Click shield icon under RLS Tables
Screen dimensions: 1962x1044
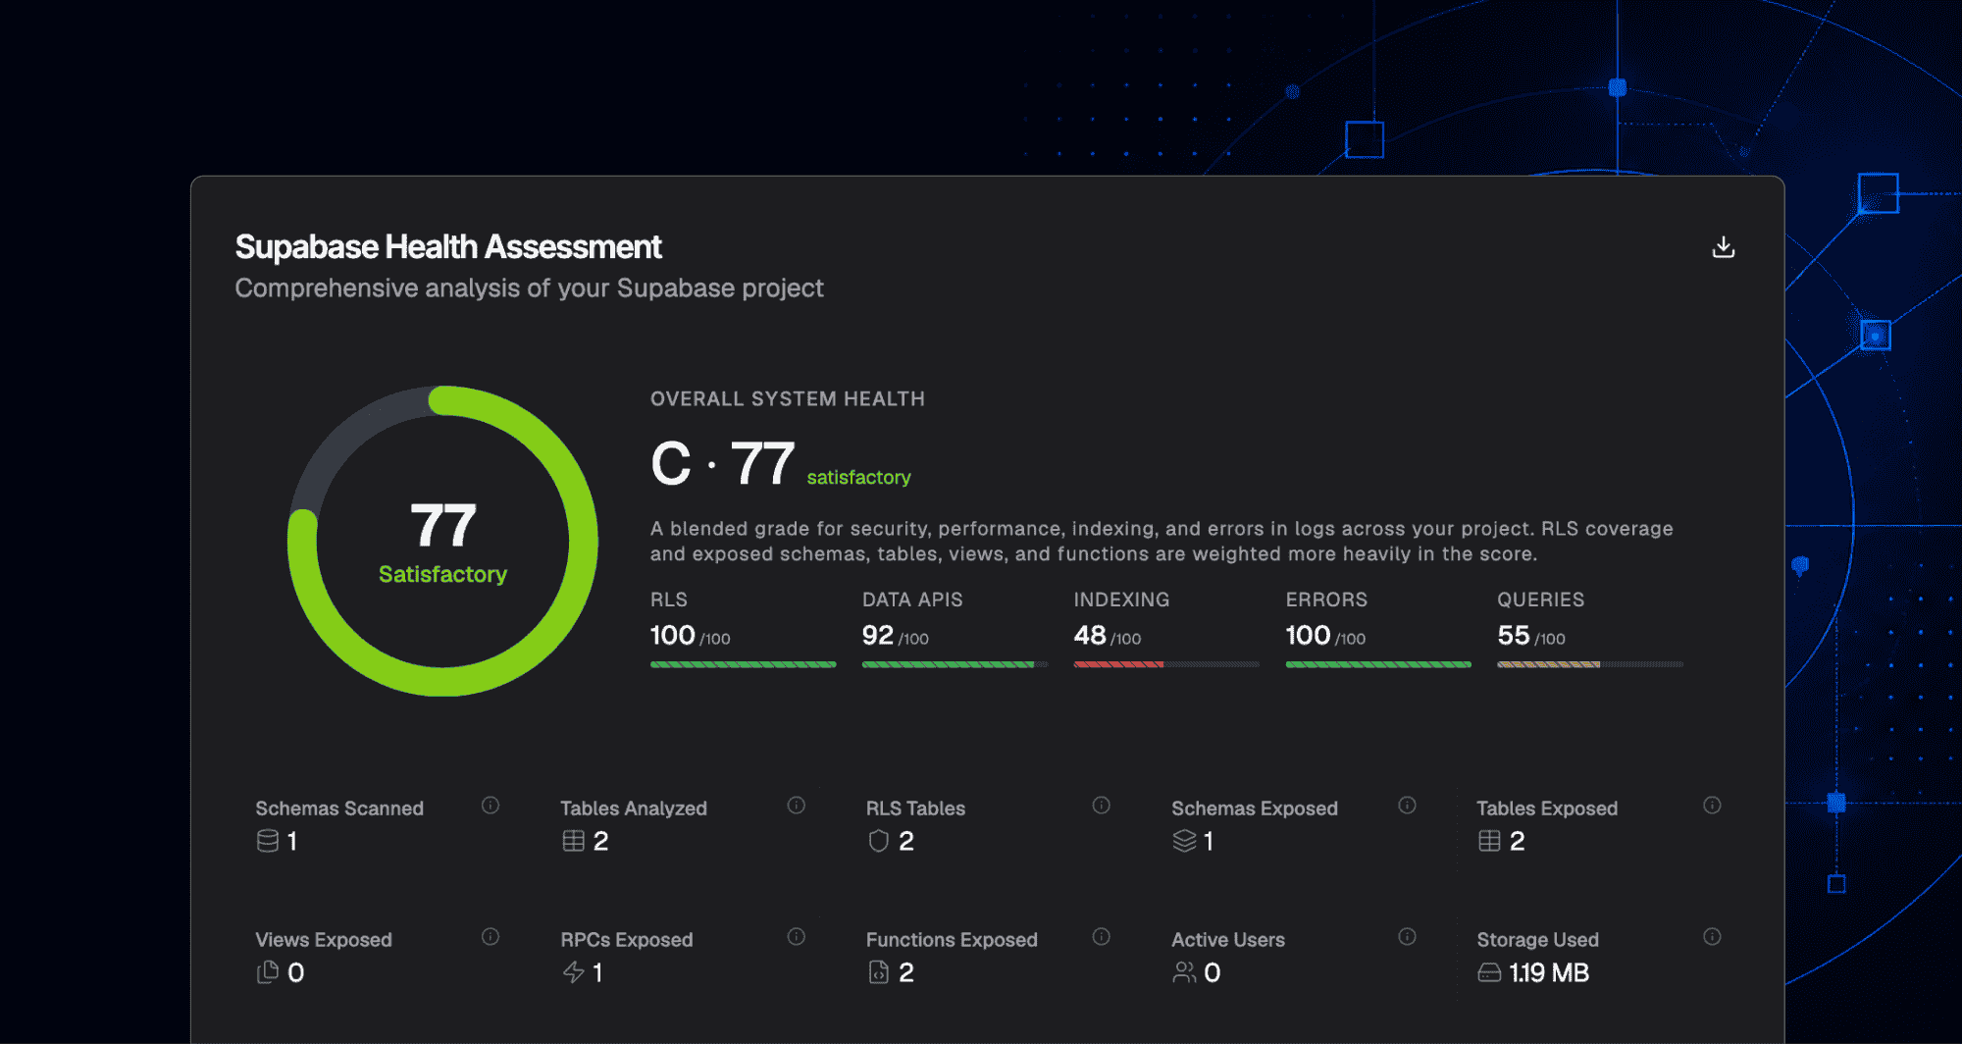878,841
